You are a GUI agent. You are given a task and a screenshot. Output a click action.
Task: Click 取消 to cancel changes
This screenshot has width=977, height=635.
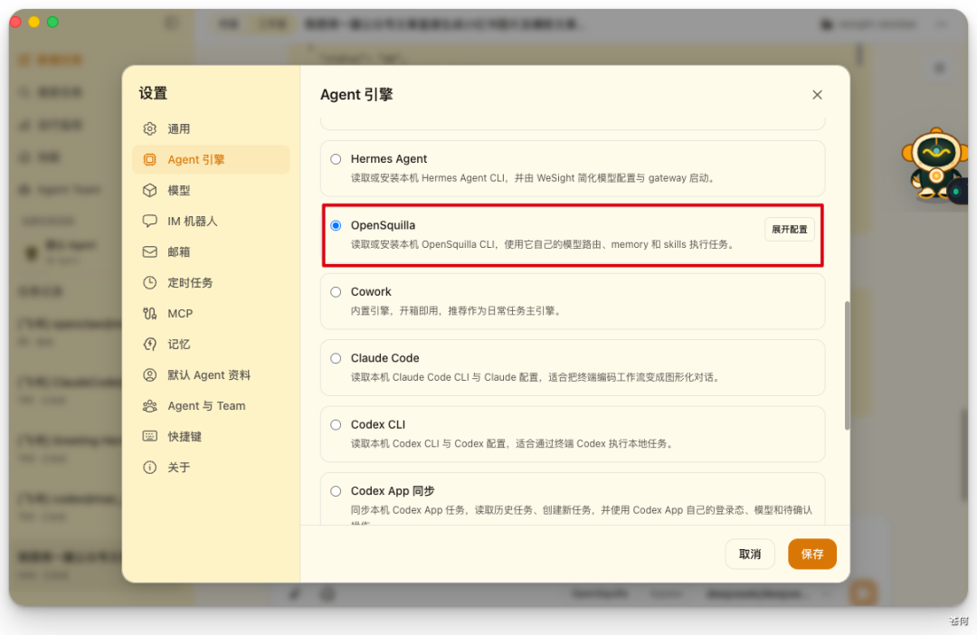pos(750,554)
